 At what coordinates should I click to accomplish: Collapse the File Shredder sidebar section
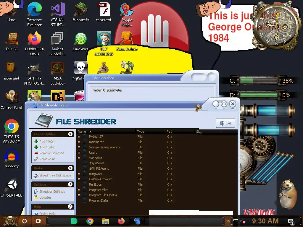point(70,134)
